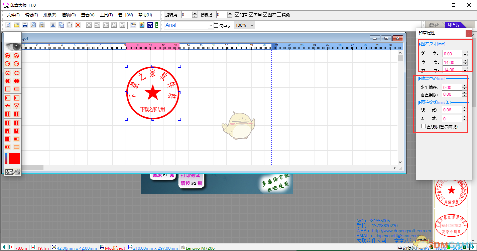The width and height of the screenshot is (477, 251).
Task: Click the Save floppy disk icon
Action: (x=25, y=25)
